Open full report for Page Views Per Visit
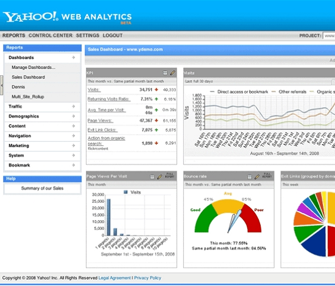Screen dimensions: 335x286 click(170, 175)
